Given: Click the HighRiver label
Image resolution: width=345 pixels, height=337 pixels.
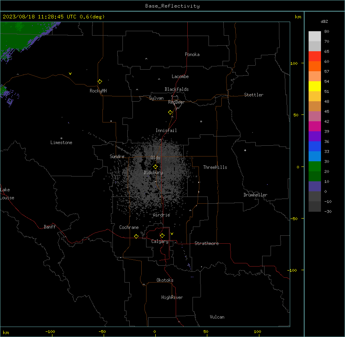Looking at the screenshot, I should (172, 297).
